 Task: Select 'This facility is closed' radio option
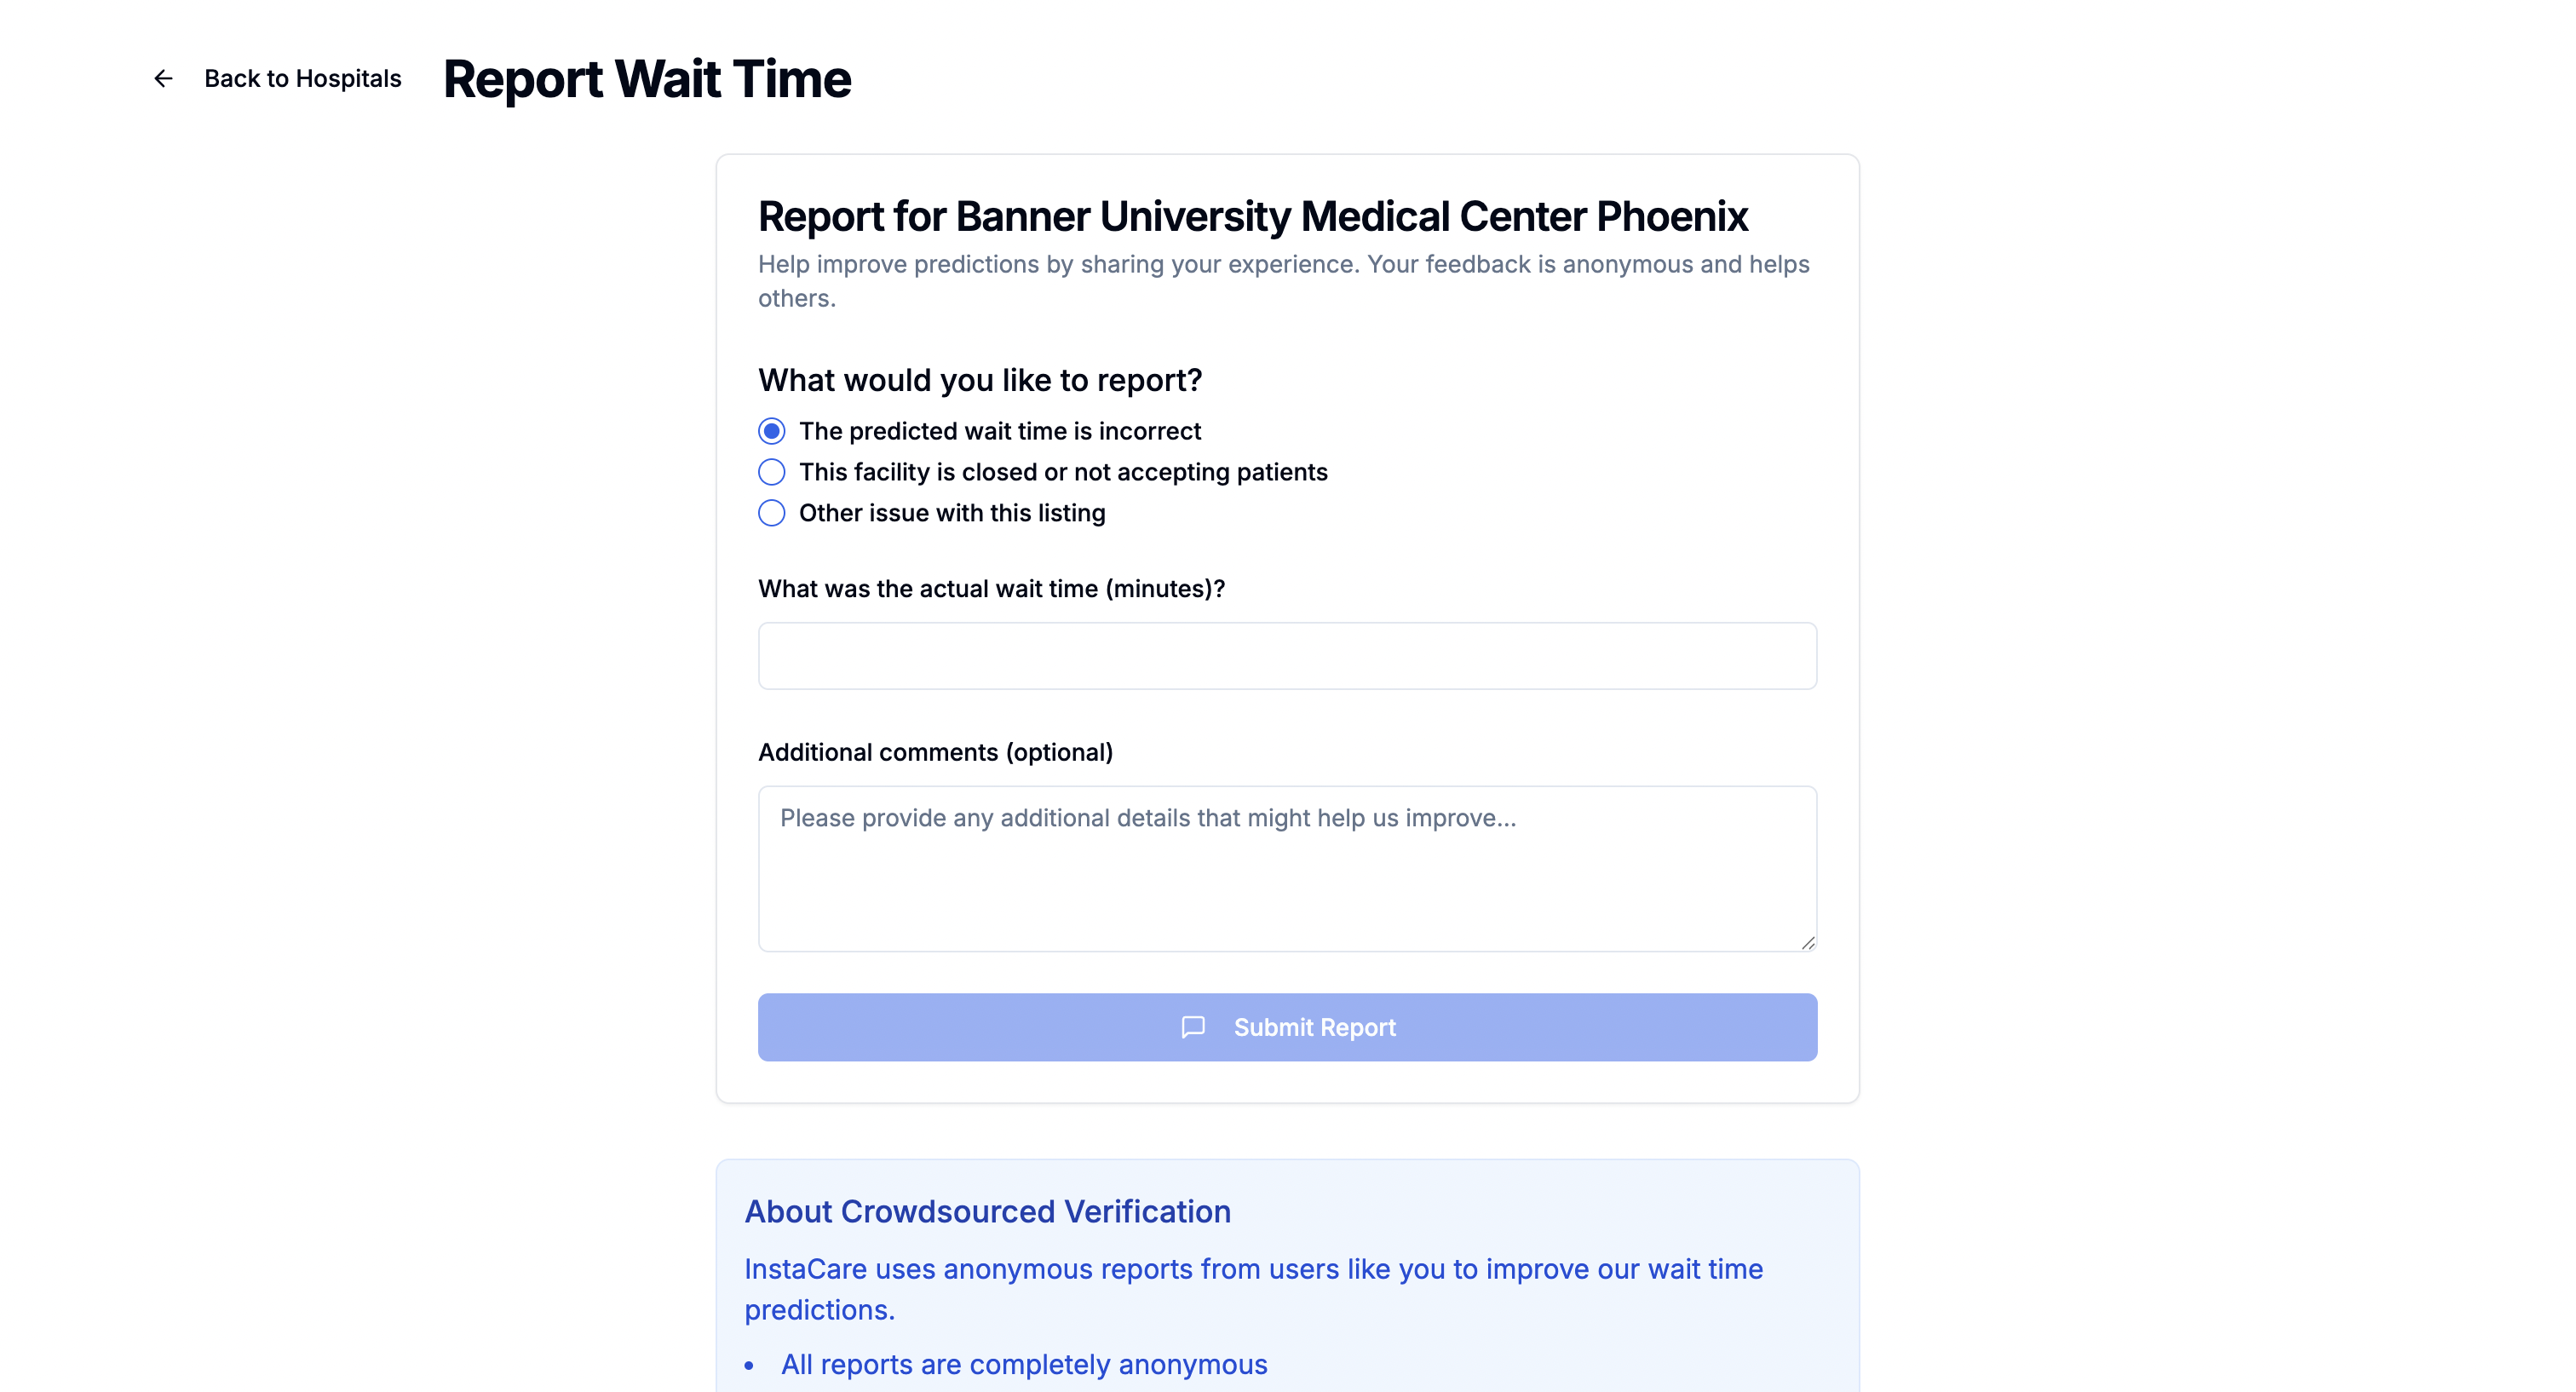coord(771,472)
